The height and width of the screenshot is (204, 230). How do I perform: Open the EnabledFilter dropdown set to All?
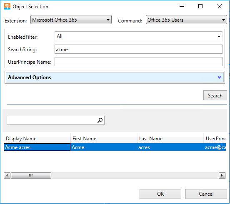point(138,37)
